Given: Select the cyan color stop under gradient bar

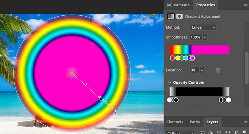Looking at the screenshot, I should [186, 58].
